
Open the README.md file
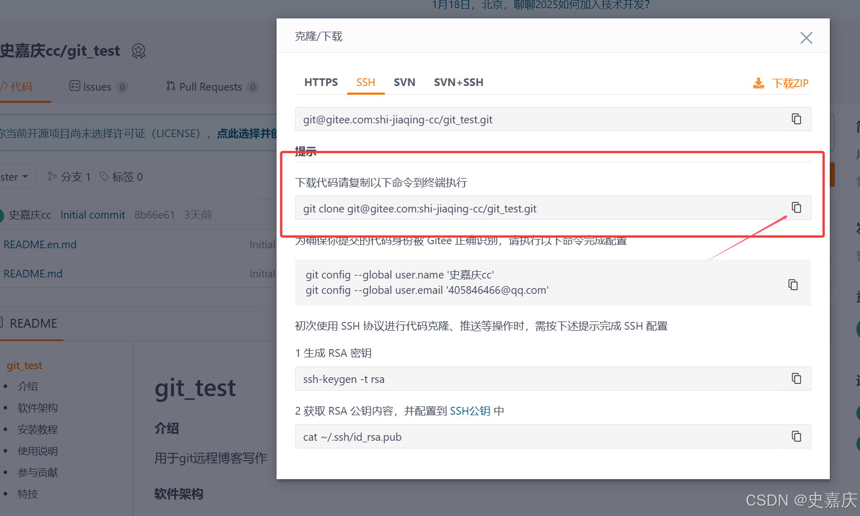(33, 273)
